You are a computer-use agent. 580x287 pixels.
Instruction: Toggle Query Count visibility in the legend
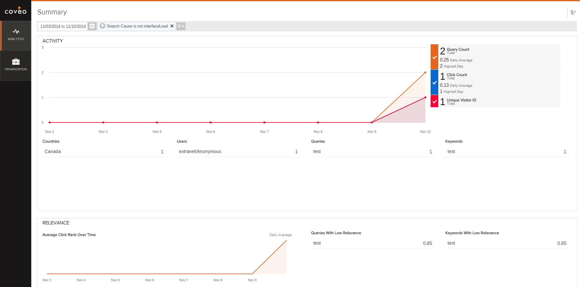434,57
